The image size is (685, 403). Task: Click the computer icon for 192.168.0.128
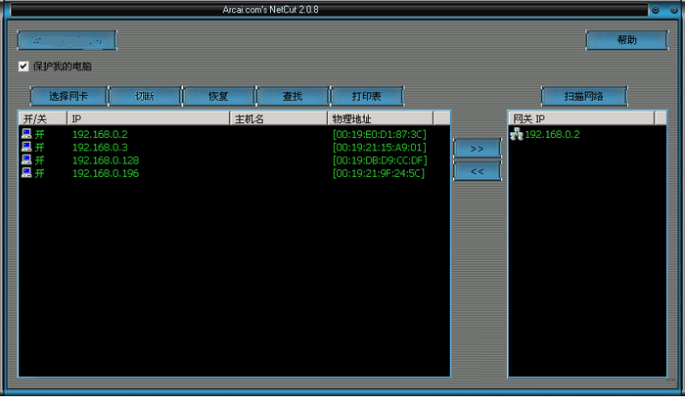(x=25, y=160)
